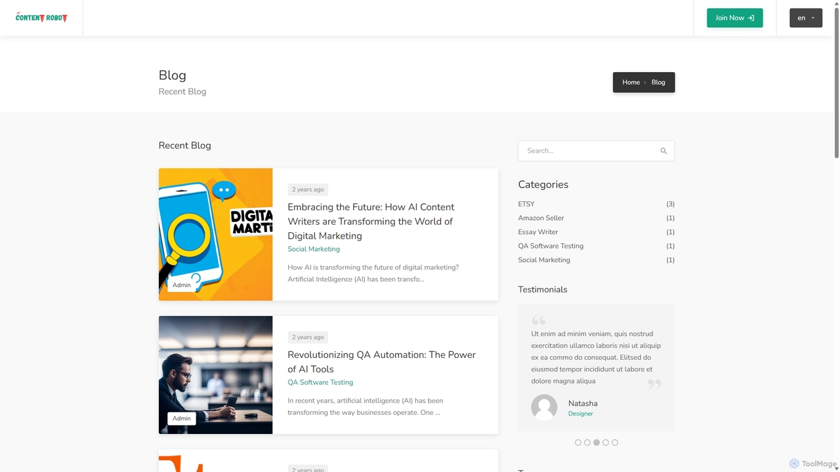Click Natasha's avatar image
The height and width of the screenshot is (472, 840).
coord(544,407)
